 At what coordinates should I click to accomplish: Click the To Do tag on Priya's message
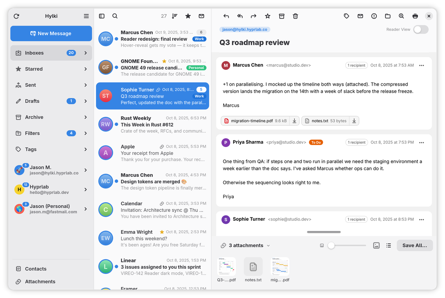316,143
